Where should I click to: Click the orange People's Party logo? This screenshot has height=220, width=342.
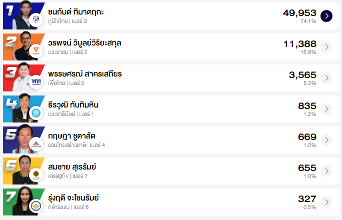36,51
